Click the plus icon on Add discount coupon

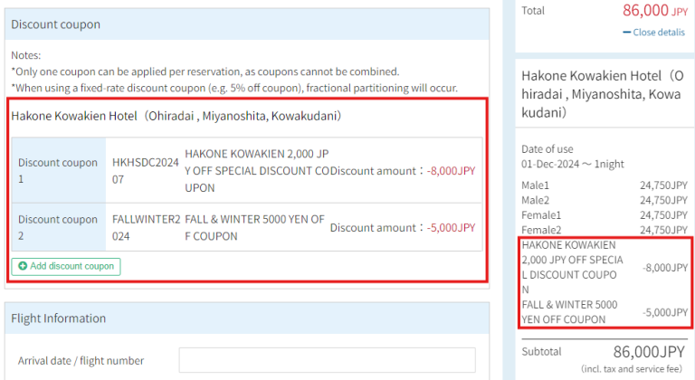(23, 266)
